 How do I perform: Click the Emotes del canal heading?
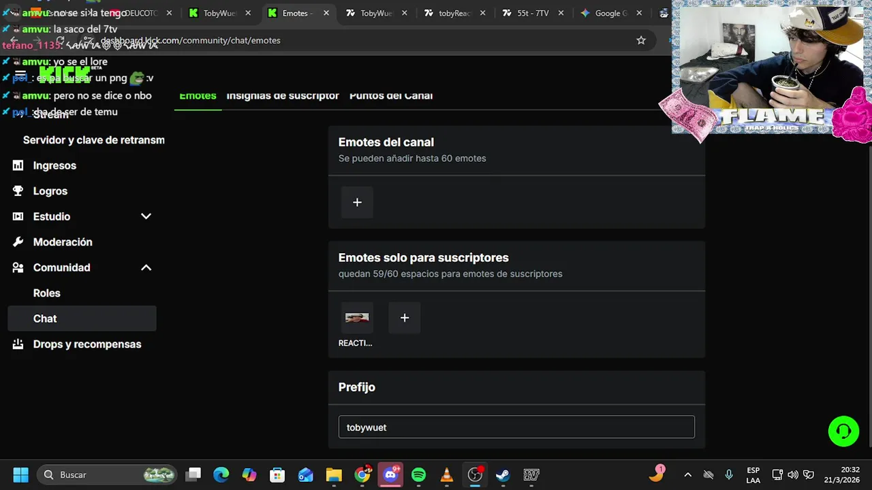(x=386, y=142)
